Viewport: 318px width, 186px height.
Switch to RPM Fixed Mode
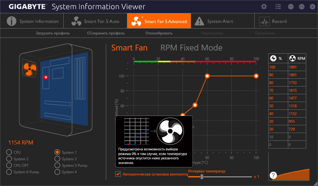(x=191, y=48)
